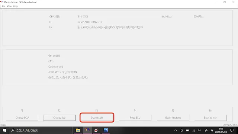
Task: Open the View menu
Action: click(9, 6)
